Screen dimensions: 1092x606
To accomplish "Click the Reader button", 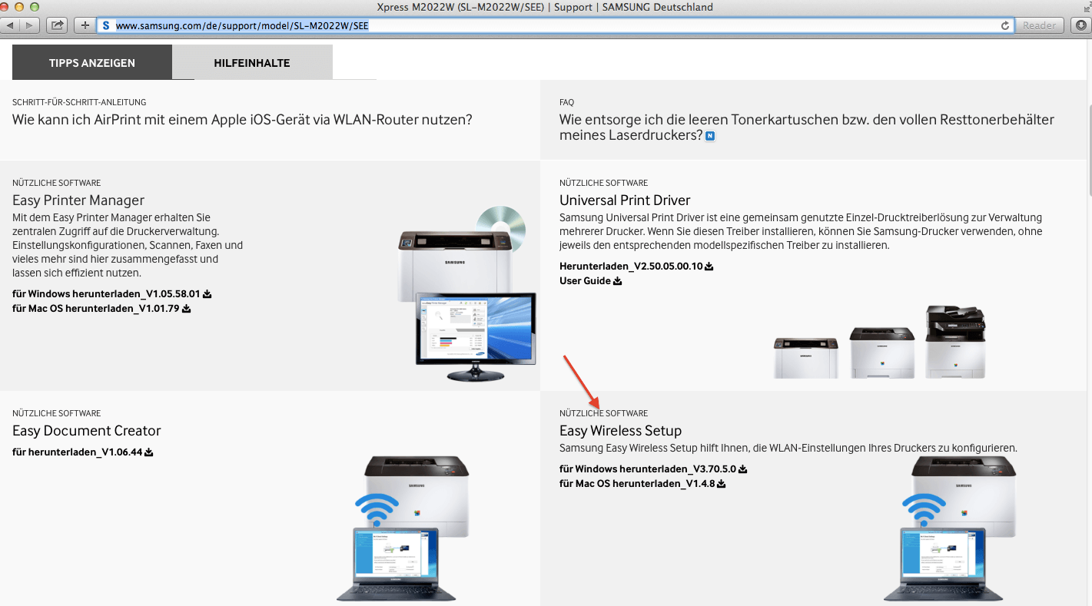I will coord(1039,25).
